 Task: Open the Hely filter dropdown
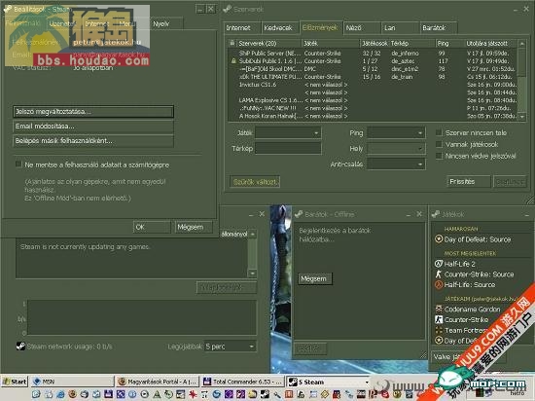coord(396,148)
